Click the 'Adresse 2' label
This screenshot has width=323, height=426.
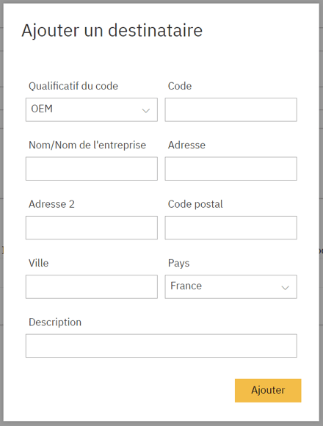coord(51,204)
